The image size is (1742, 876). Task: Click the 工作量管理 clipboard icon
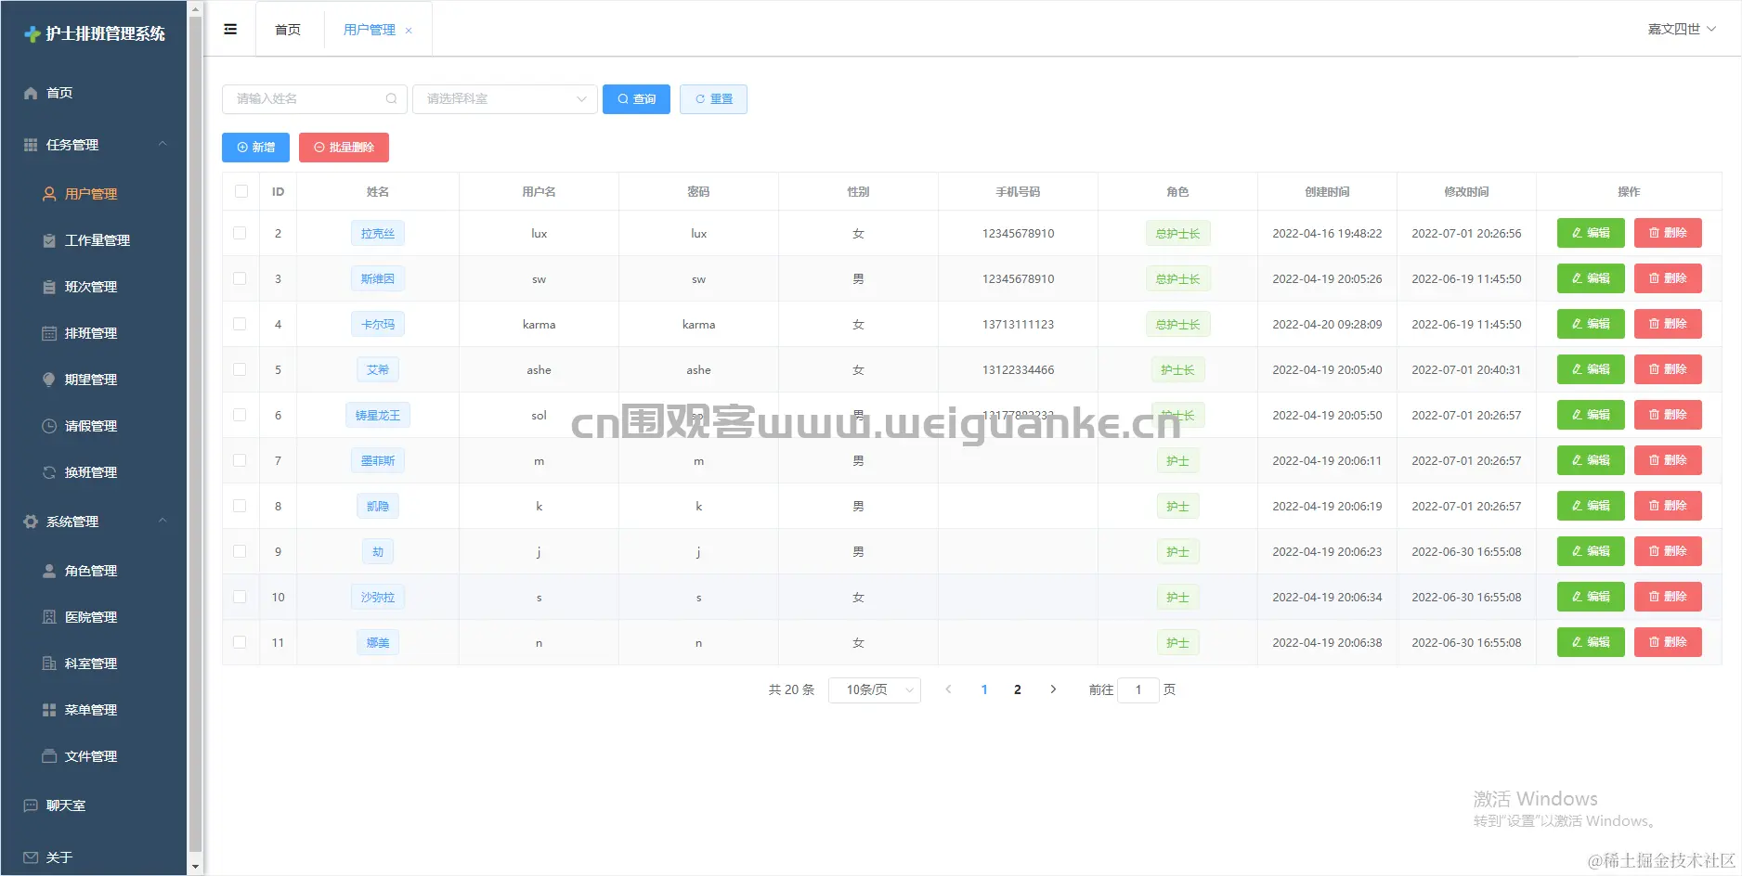[49, 240]
